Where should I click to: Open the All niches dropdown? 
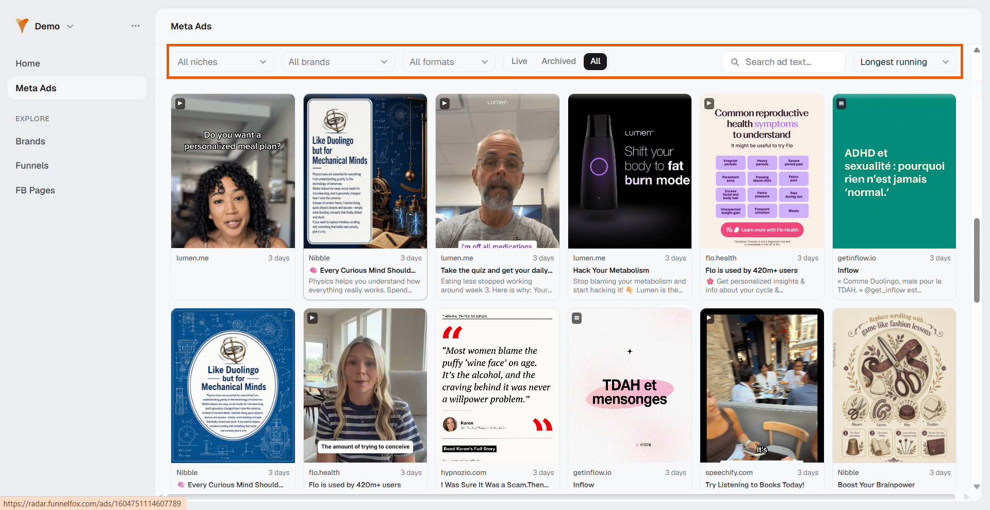(x=222, y=62)
